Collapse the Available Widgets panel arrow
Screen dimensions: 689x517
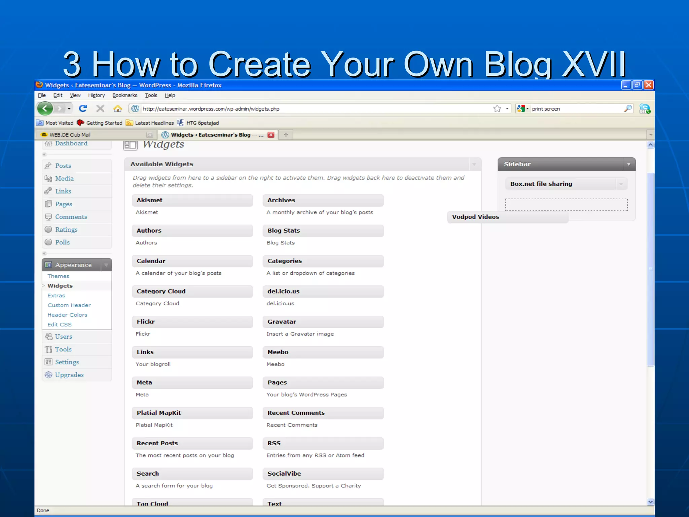click(474, 164)
